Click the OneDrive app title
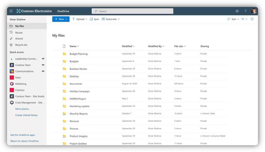 tap(63, 11)
